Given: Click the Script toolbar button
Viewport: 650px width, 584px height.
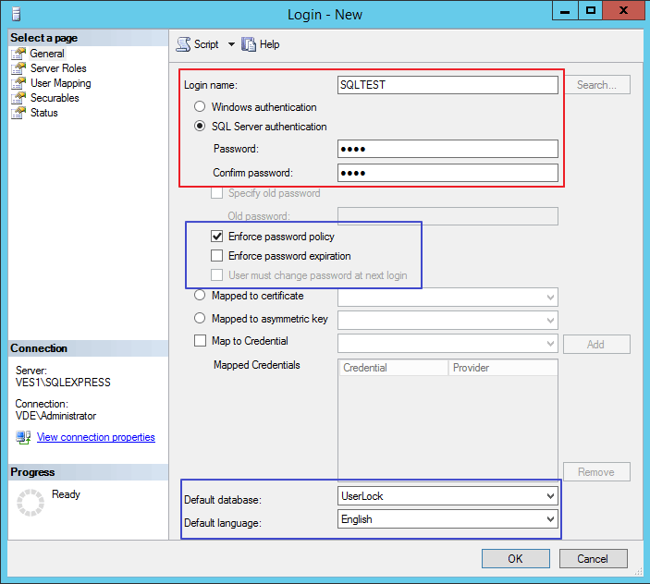Looking at the screenshot, I should click(x=197, y=44).
